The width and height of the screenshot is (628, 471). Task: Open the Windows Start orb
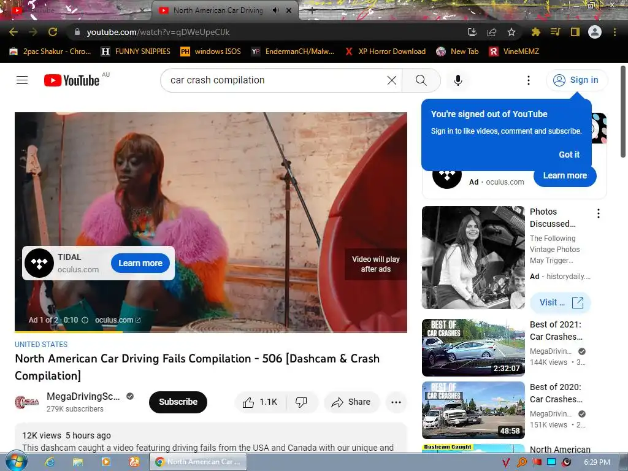click(15, 461)
